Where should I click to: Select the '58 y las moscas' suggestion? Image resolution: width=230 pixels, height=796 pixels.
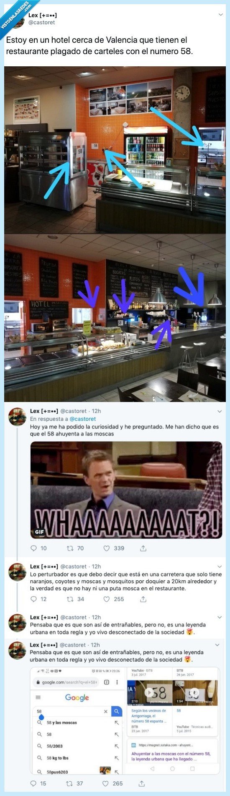click(61, 723)
